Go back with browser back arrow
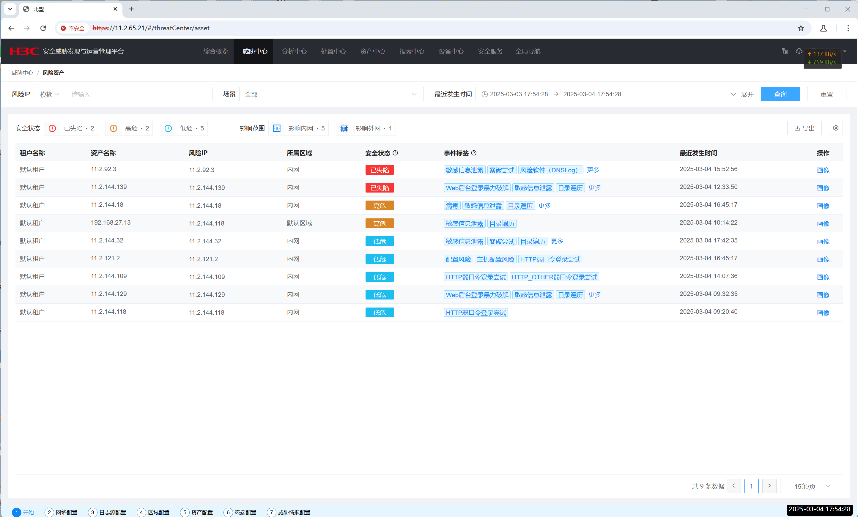858x517 pixels. tap(11, 28)
